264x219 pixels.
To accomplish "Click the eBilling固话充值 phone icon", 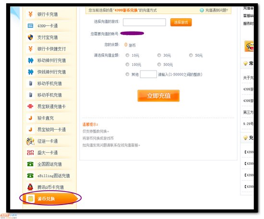I will point(30,176).
